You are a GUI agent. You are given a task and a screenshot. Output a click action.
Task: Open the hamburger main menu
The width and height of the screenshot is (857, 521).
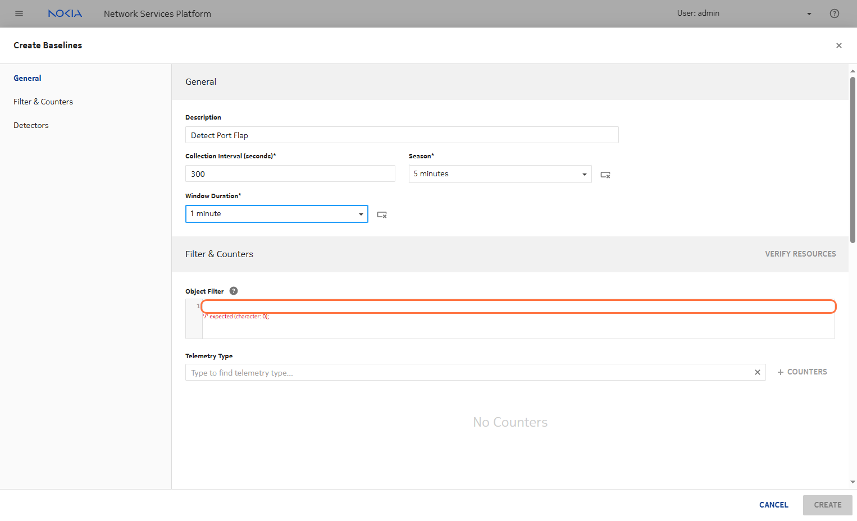coord(19,13)
